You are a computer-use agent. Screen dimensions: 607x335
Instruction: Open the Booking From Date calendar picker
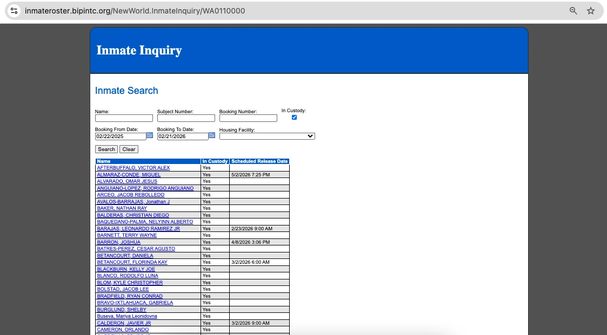(x=150, y=135)
